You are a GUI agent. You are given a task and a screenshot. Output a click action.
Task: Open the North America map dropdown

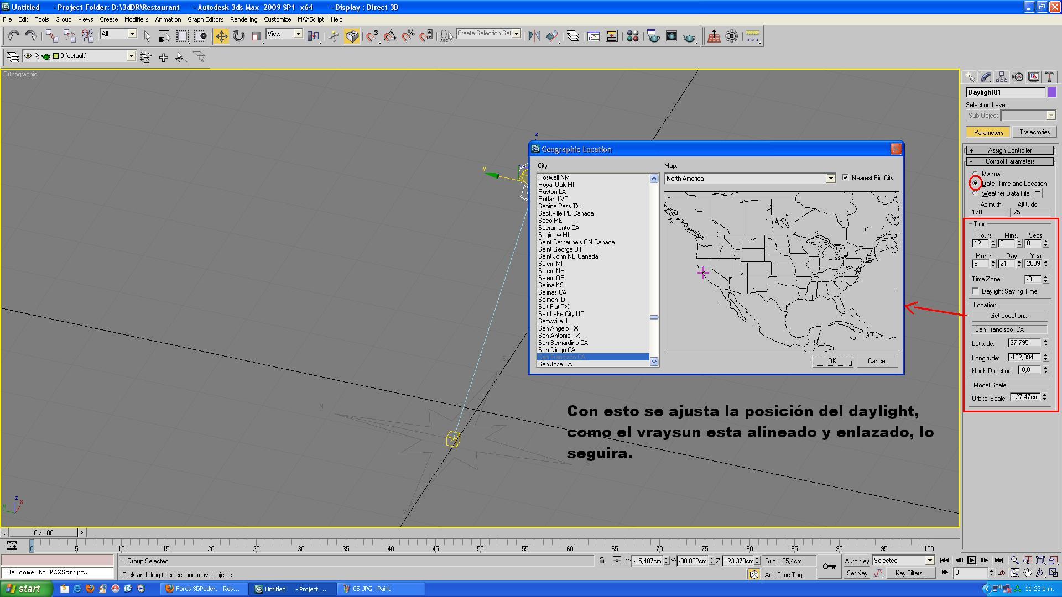click(x=830, y=179)
